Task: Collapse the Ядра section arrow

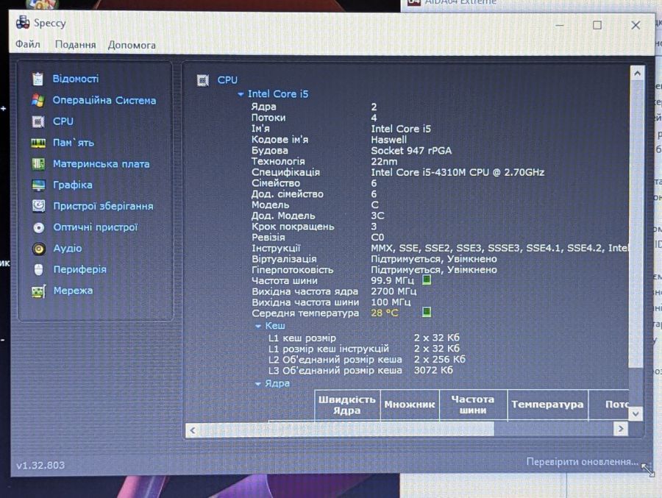Action: [258, 384]
